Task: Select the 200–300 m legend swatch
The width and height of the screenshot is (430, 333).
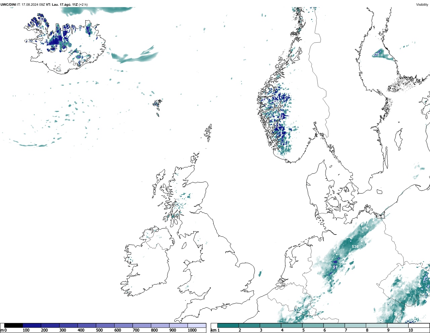Action: pyautogui.click(x=50, y=325)
